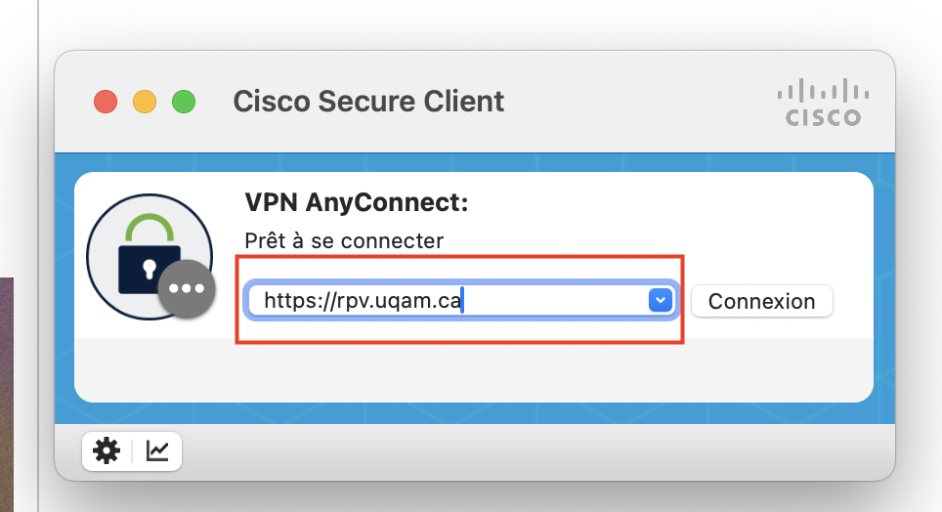Focus the https://rpv.uqam.ca address field
Image resolution: width=942 pixels, height=512 pixels.
(447, 300)
